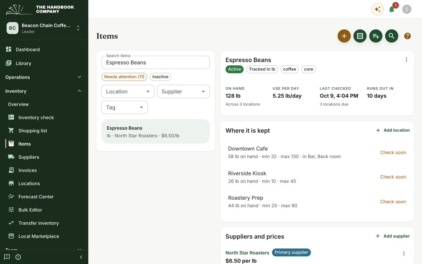This screenshot has height=264, width=422.
Task: Toggle the Inactive filter chip
Action: coord(160,77)
